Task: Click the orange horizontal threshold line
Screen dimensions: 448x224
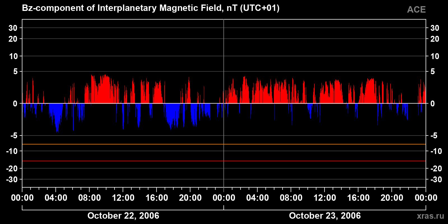Action: point(224,144)
